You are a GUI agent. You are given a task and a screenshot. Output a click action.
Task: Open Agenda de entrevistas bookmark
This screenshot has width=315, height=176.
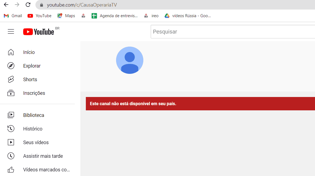[x=115, y=16]
